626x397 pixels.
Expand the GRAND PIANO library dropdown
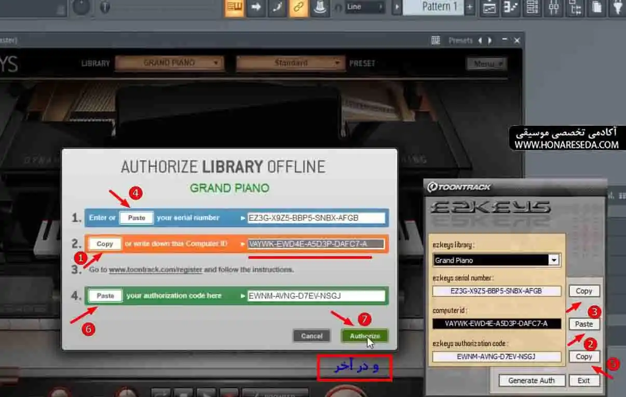coord(169,63)
